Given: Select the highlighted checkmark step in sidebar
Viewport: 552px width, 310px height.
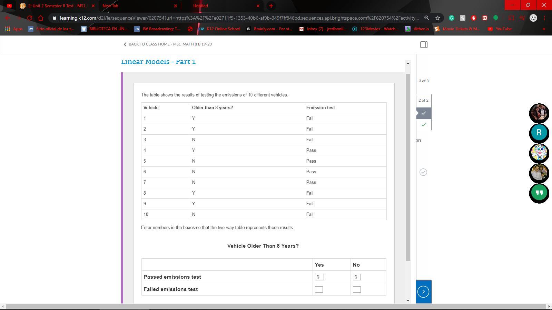Looking at the screenshot, I should [424, 113].
